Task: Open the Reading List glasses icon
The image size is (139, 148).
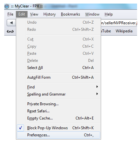Action: (x=10, y=31)
